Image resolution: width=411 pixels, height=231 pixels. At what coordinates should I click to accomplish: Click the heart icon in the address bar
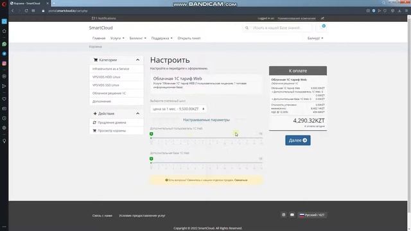pyautogui.click(x=385, y=11)
